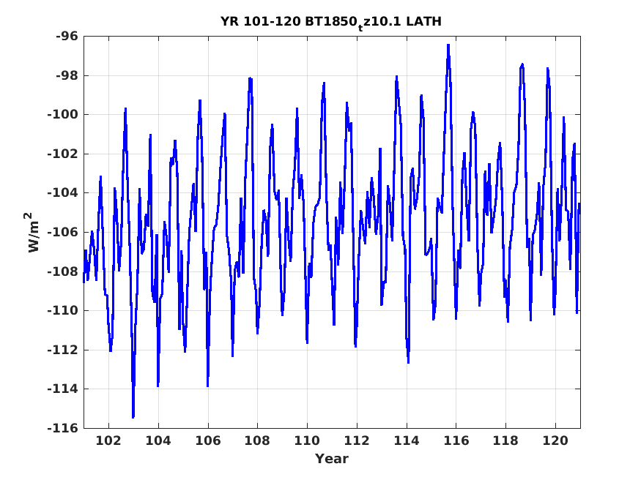The width and height of the screenshot is (641, 480).
Task: Click the x-axis tick label '108'
Action: click(258, 440)
